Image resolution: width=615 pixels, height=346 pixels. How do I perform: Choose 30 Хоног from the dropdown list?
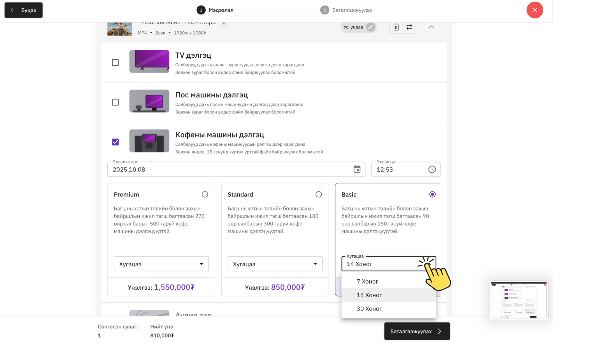(369, 309)
